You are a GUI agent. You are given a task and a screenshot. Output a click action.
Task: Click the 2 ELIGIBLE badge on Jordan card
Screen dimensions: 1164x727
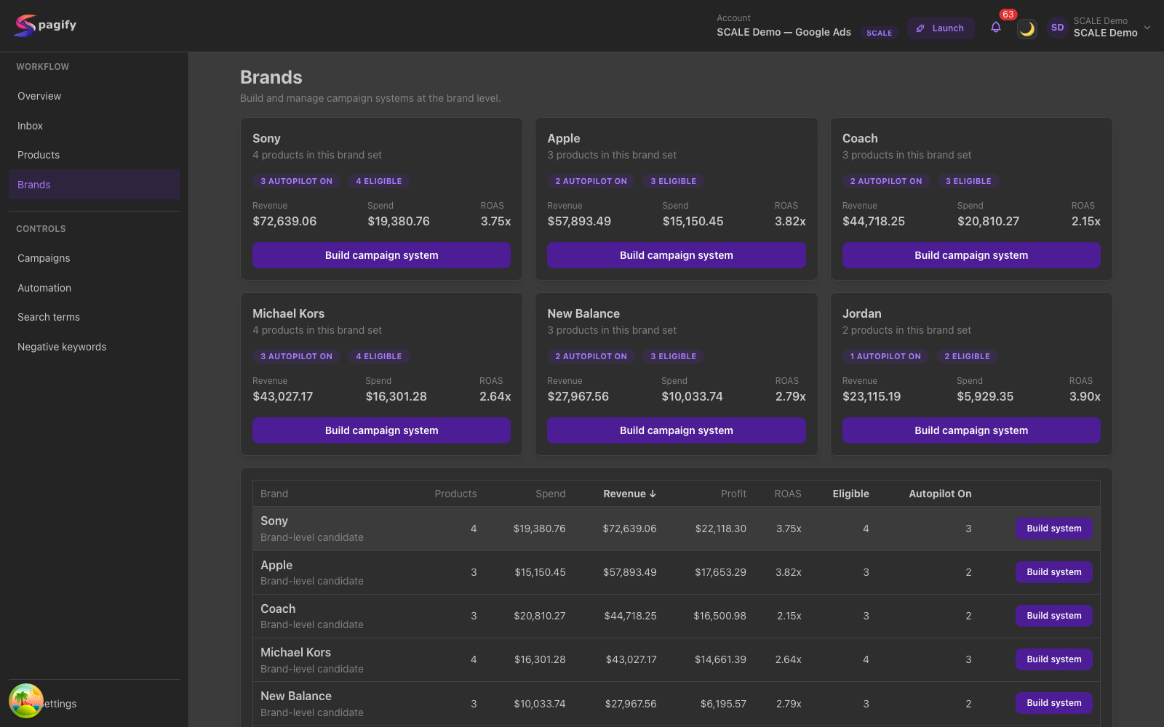[x=967, y=356]
